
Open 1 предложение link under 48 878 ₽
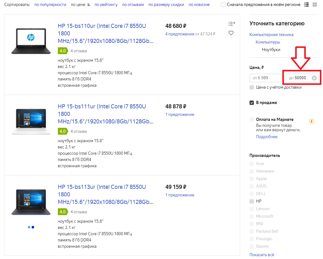click(x=180, y=114)
